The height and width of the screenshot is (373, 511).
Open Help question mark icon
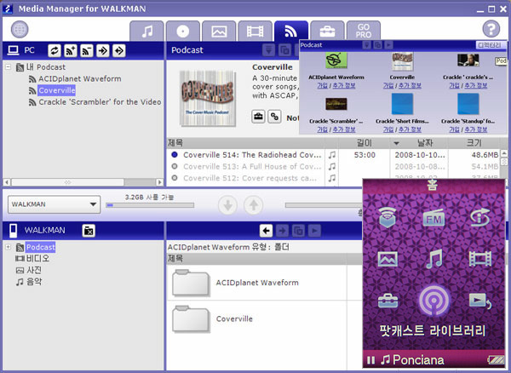click(491, 29)
